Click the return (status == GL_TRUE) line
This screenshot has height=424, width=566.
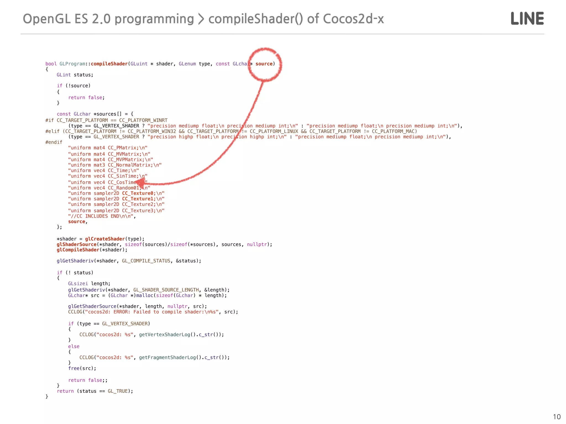(95, 391)
